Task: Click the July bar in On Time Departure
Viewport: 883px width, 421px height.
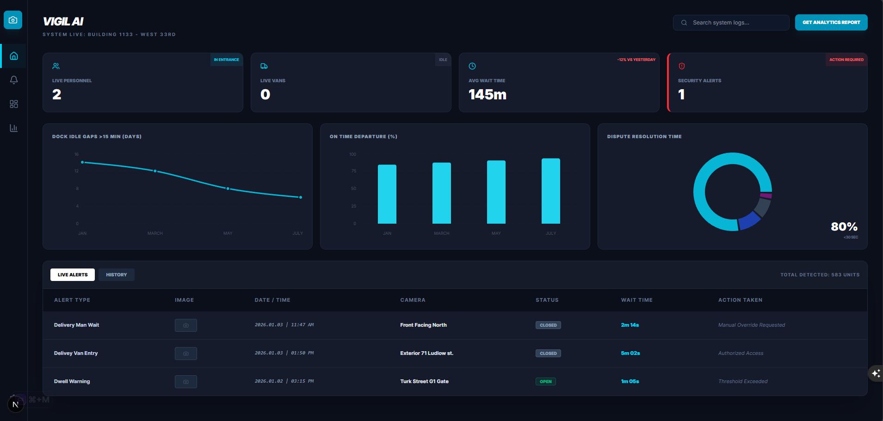Action: click(551, 191)
